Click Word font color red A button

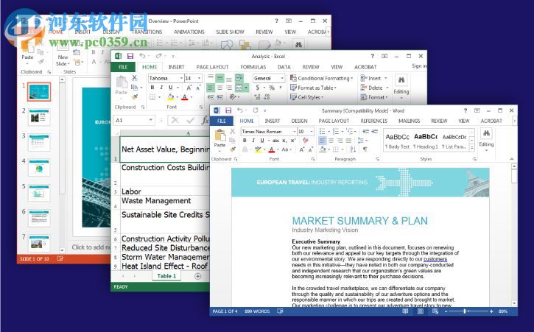click(x=272, y=149)
